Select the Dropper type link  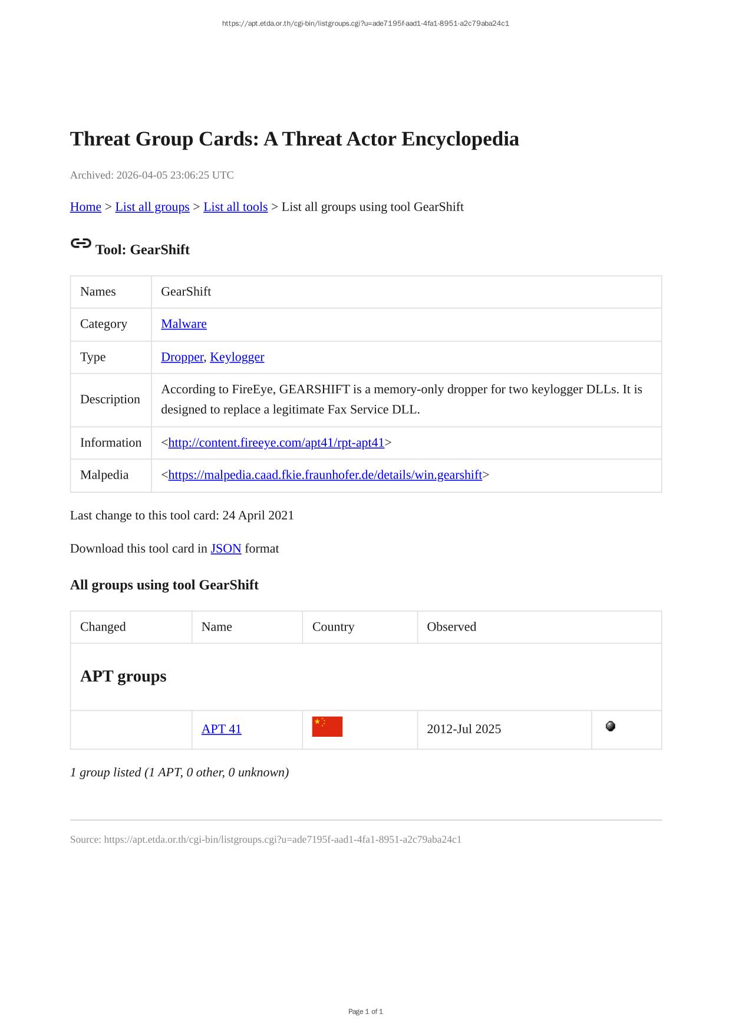[182, 357]
